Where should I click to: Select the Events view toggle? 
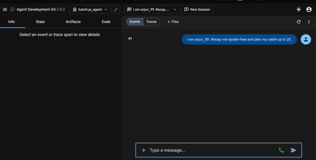[134, 22]
